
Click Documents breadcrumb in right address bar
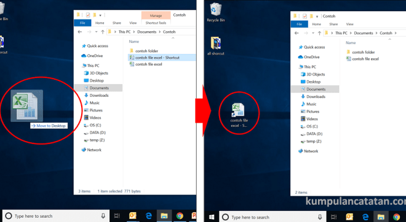364,33
